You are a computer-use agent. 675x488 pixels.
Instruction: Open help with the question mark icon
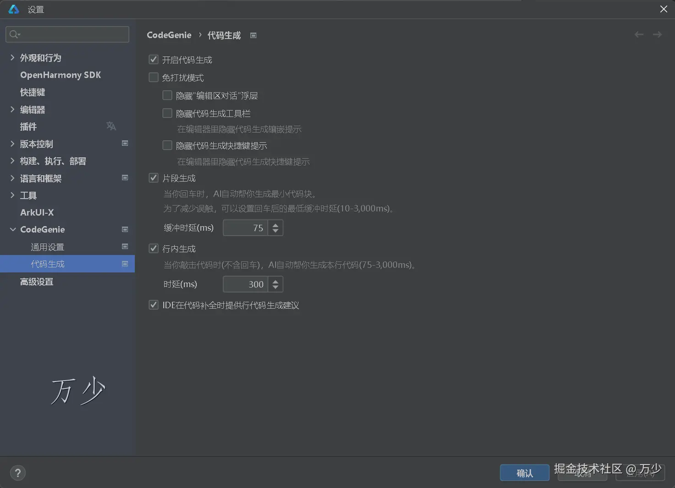(18, 473)
